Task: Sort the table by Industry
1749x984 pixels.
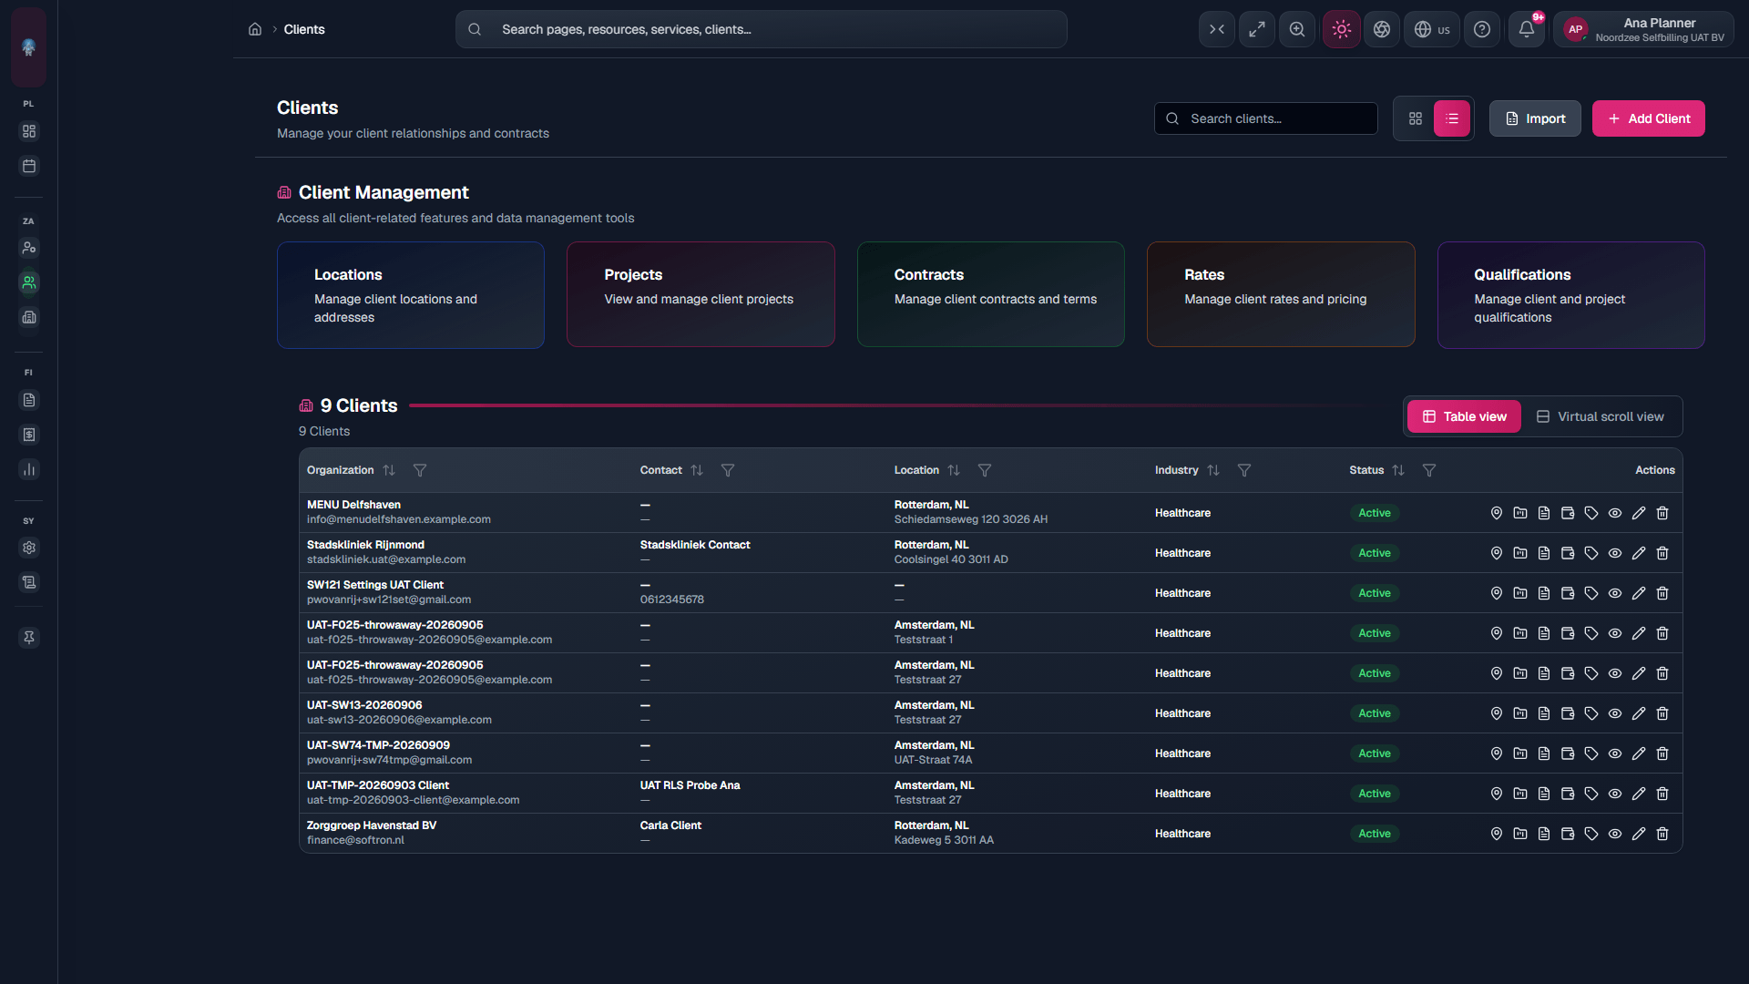Action: click(x=1213, y=470)
